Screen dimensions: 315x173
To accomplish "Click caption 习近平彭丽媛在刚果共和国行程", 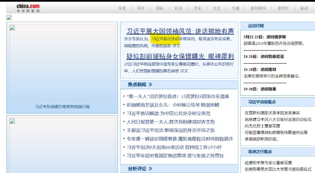I will (62, 107).
